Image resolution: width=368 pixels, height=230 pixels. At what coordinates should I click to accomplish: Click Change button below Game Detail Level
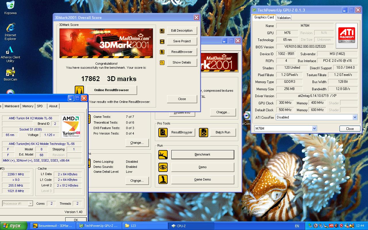point(137,181)
